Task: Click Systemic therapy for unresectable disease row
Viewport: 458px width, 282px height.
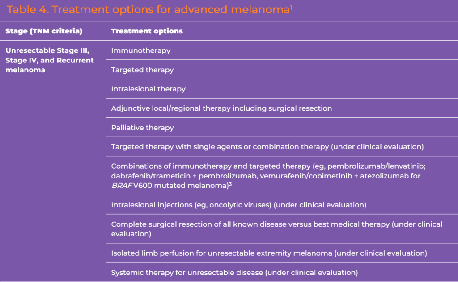Action: click(x=282, y=272)
